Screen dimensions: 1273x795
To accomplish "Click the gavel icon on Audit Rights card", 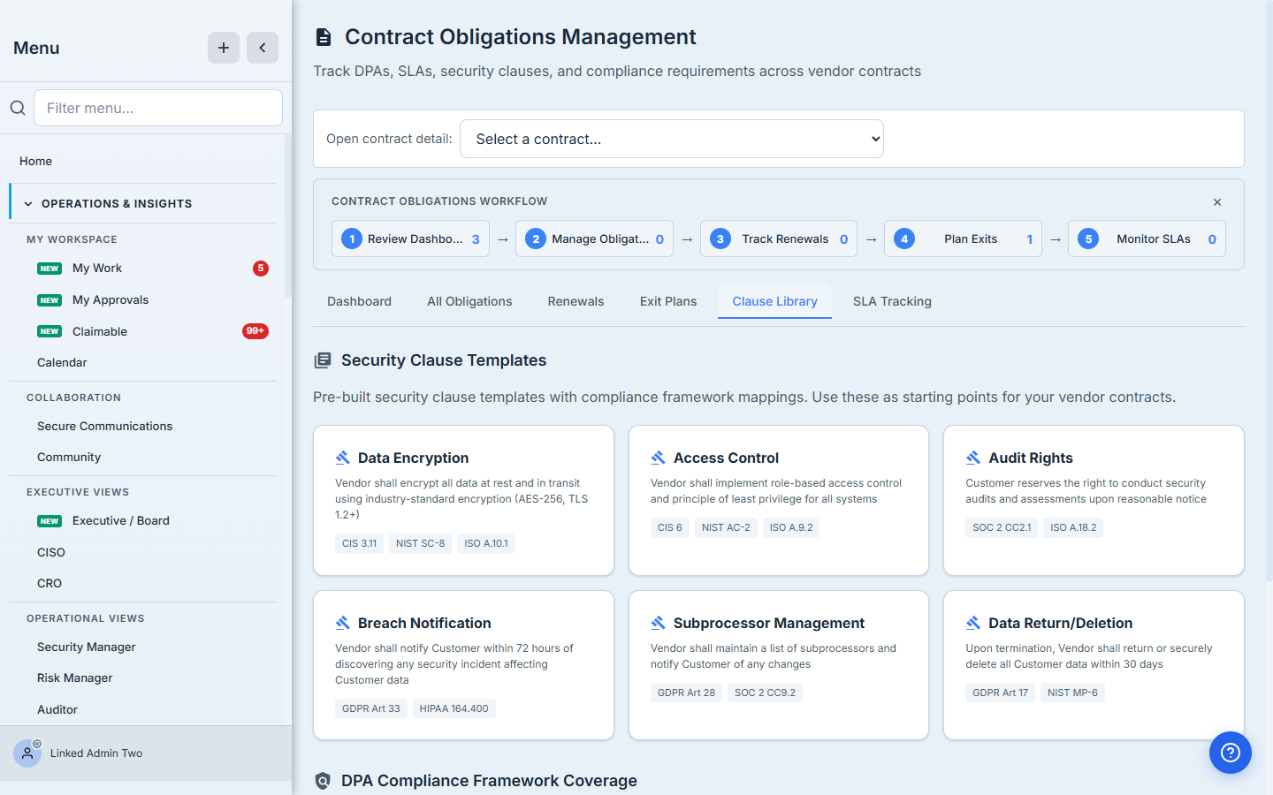I will (973, 458).
